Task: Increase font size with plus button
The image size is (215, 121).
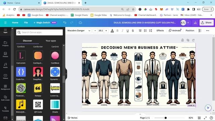Action: point(106,31)
